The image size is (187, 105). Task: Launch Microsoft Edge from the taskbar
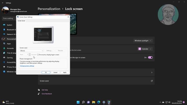pos(99,102)
